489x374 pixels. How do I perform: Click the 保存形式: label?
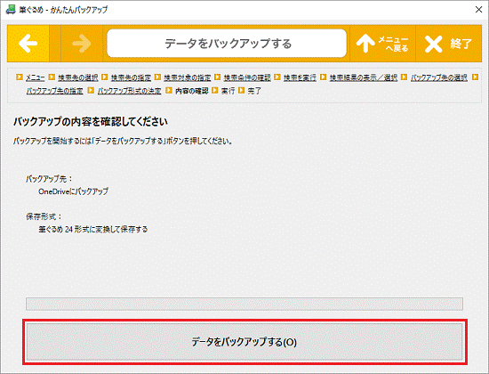tap(44, 216)
